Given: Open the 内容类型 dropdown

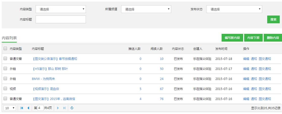Looking at the screenshot, I should tap(61, 9).
